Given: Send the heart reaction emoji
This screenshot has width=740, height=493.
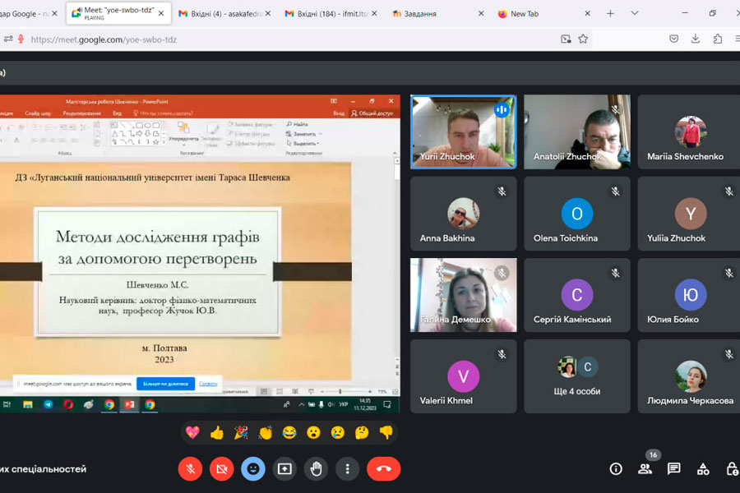Looking at the screenshot, I should 192,432.
